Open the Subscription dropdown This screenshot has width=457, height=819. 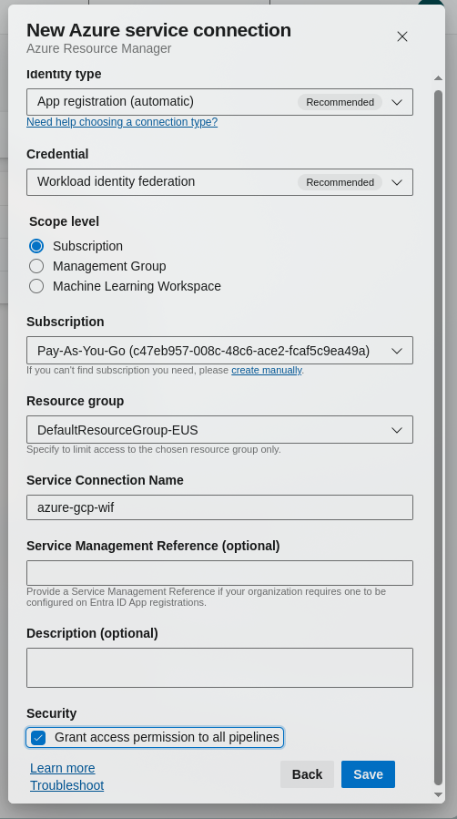[x=219, y=351]
